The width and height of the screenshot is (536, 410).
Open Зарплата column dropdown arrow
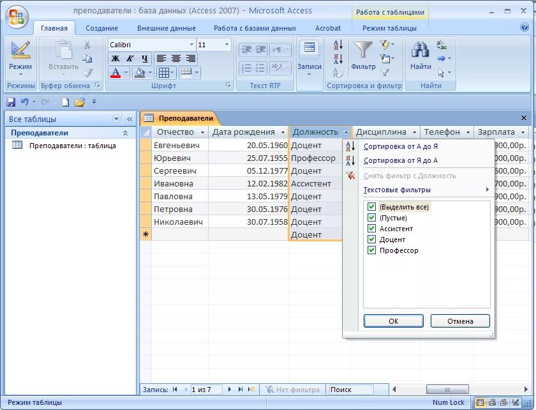click(x=523, y=132)
